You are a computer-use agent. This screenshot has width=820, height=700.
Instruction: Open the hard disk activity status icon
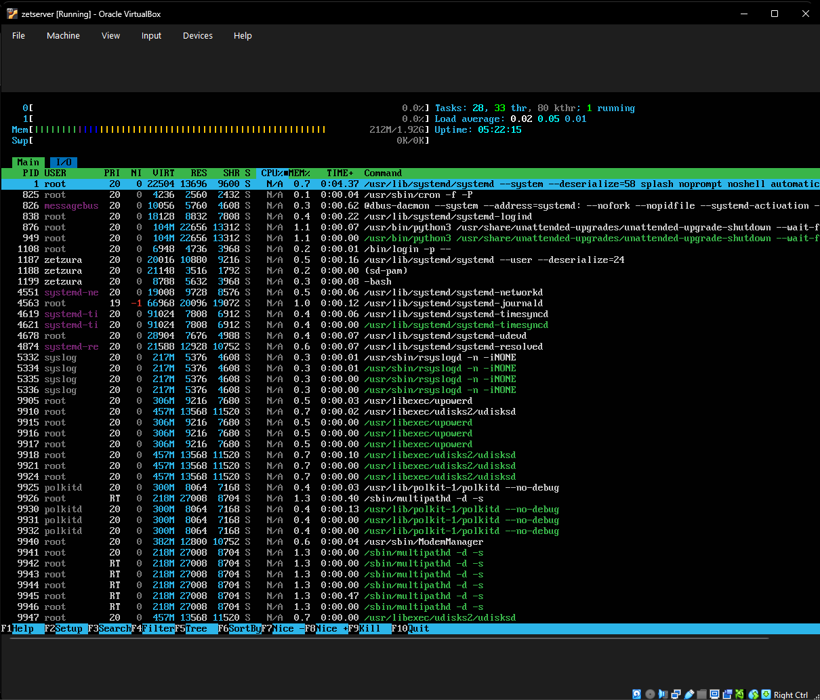636,694
